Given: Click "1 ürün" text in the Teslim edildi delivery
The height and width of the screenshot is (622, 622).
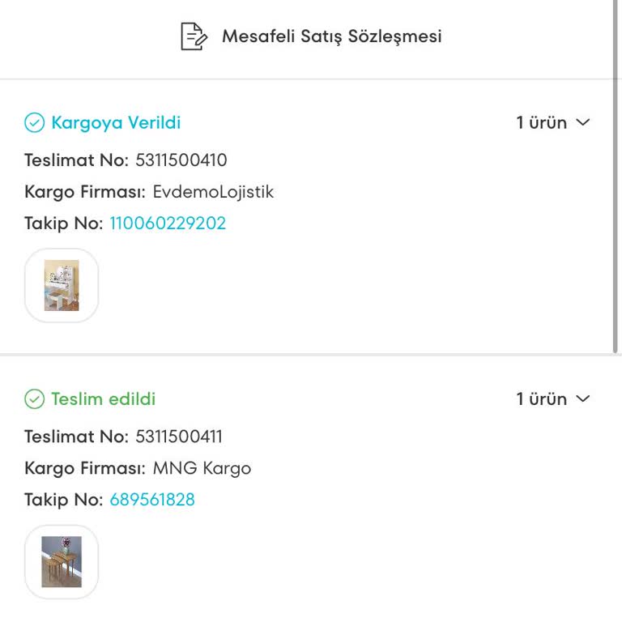Looking at the screenshot, I should pos(541,399).
